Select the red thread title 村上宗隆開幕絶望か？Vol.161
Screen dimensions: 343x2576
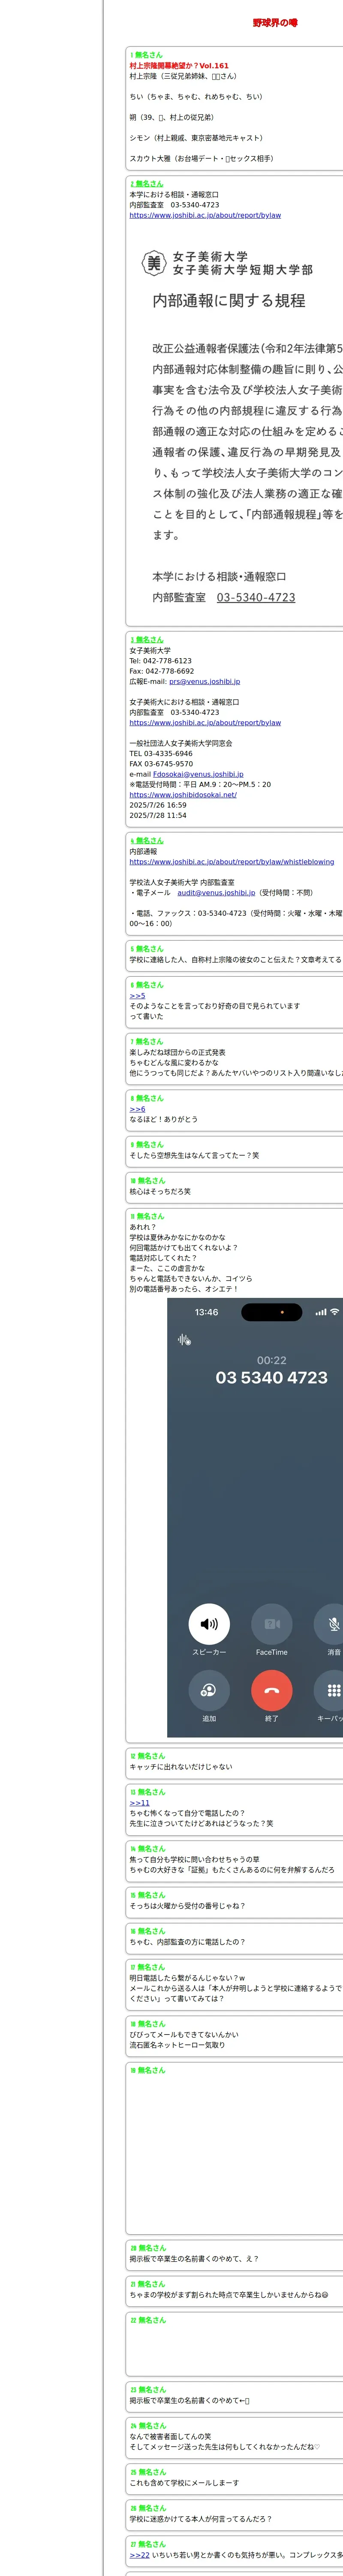tap(179, 66)
